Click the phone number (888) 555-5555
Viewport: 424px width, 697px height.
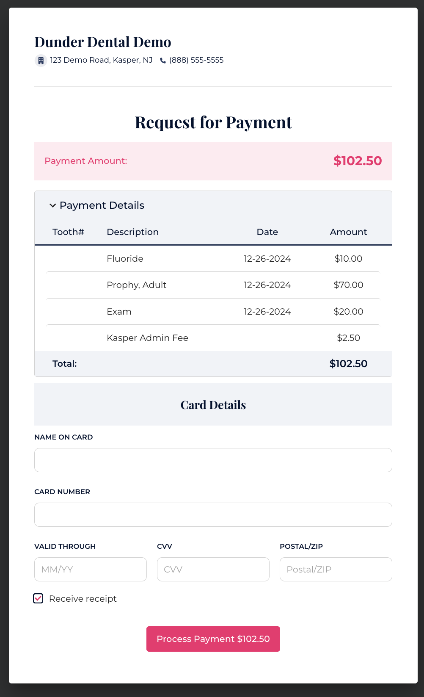click(196, 60)
